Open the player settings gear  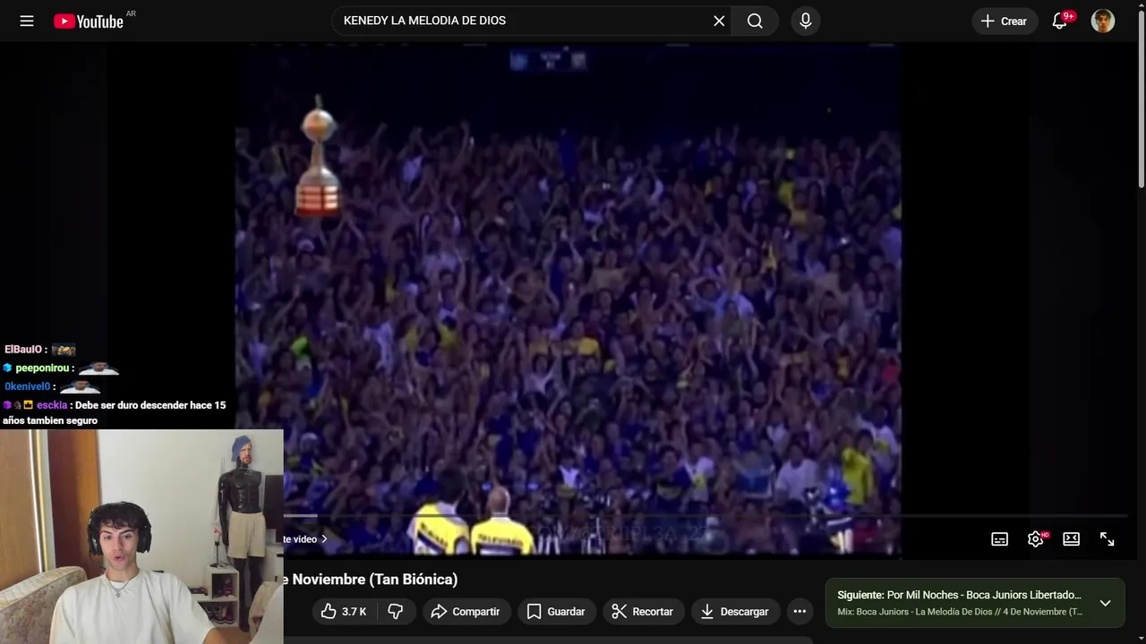[x=1036, y=538]
